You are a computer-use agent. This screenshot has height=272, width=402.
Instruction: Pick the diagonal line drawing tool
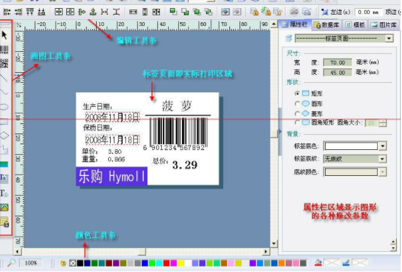6,80
